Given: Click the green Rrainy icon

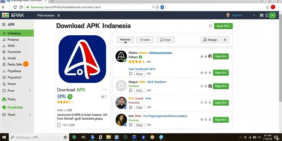Looking at the screenshot, I should 4,99.
